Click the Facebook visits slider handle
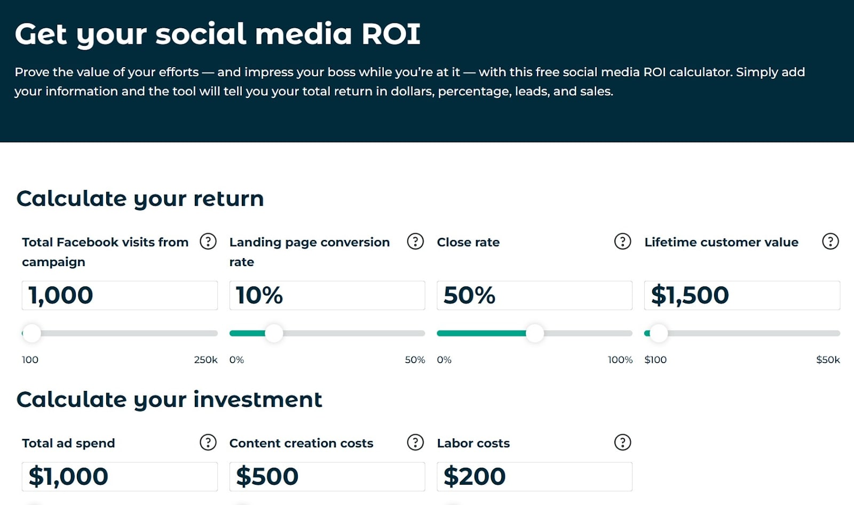Image resolution: width=854 pixels, height=505 pixels. [x=32, y=333]
